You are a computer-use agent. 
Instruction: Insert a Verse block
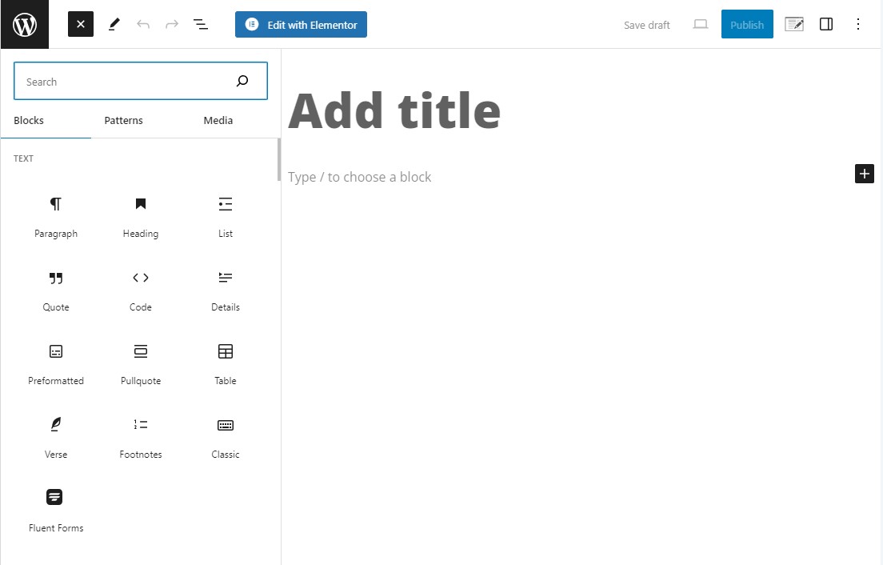[56, 439]
